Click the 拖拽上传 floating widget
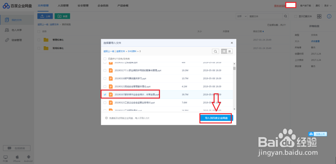The width and height of the screenshot is (336, 164). (x=318, y=134)
